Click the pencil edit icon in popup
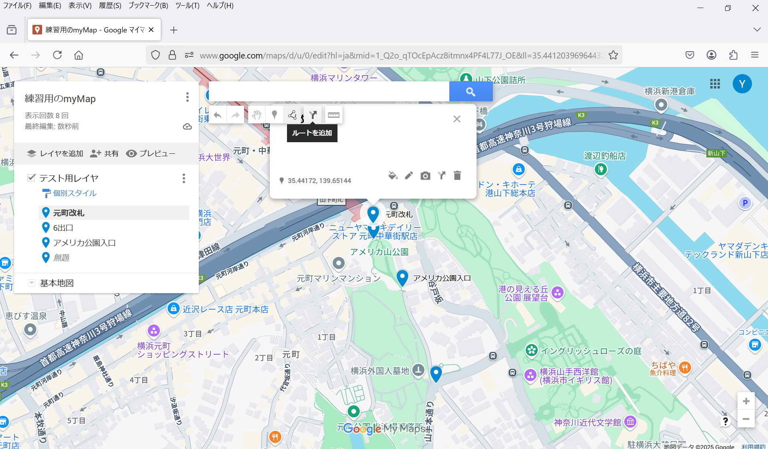Viewport: 768px width, 449px height. click(x=409, y=175)
